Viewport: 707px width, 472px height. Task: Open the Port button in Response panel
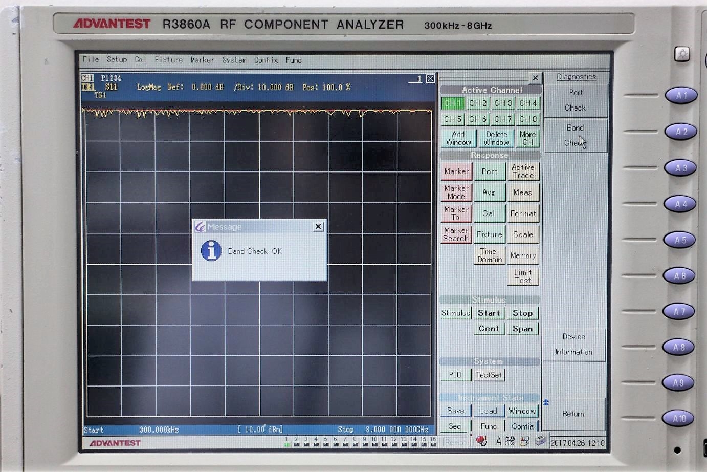(x=490, y=171)
